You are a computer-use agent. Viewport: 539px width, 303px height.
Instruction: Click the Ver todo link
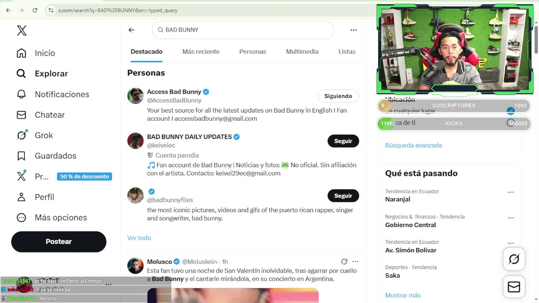point(139,238)
